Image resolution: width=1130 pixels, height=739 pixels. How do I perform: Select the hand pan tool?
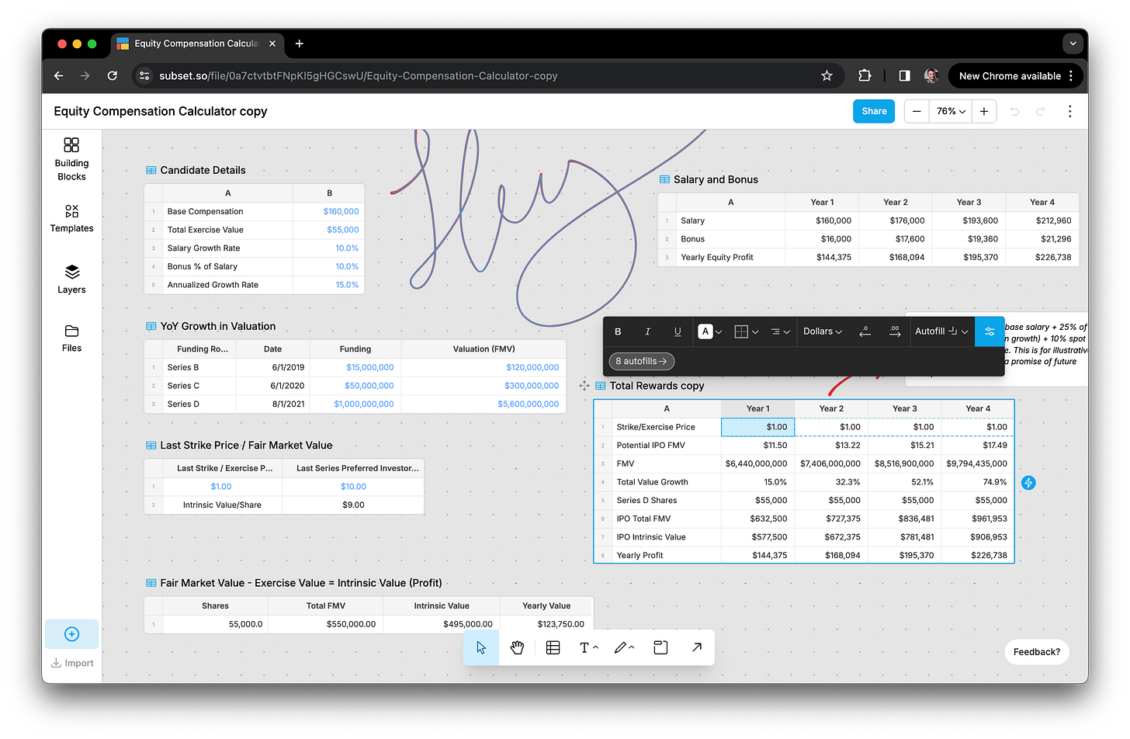(x=517, y=647)
